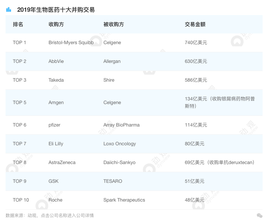Click the WeChat share icon at bottom right

click(x=260, y=216)
